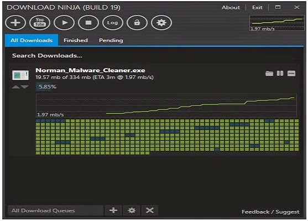
Task: Start downloads with the play button
Action: point(64,23)
